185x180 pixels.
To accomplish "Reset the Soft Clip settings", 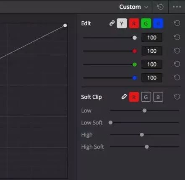I will pyautogui.click(x=177, y=97).
